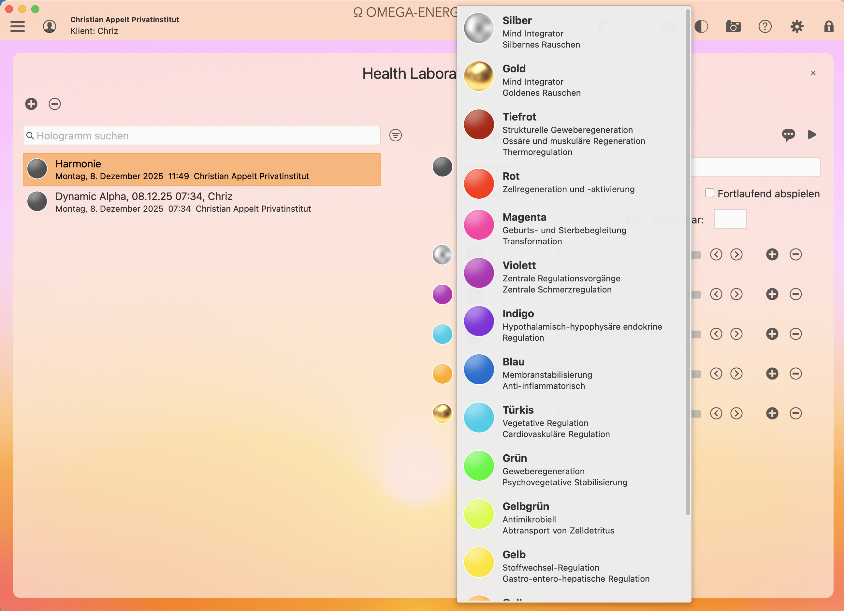Open the hamburger menu
Image resolution: width=844 pixels, height=611 pixels.
click(x=17, y=26)
